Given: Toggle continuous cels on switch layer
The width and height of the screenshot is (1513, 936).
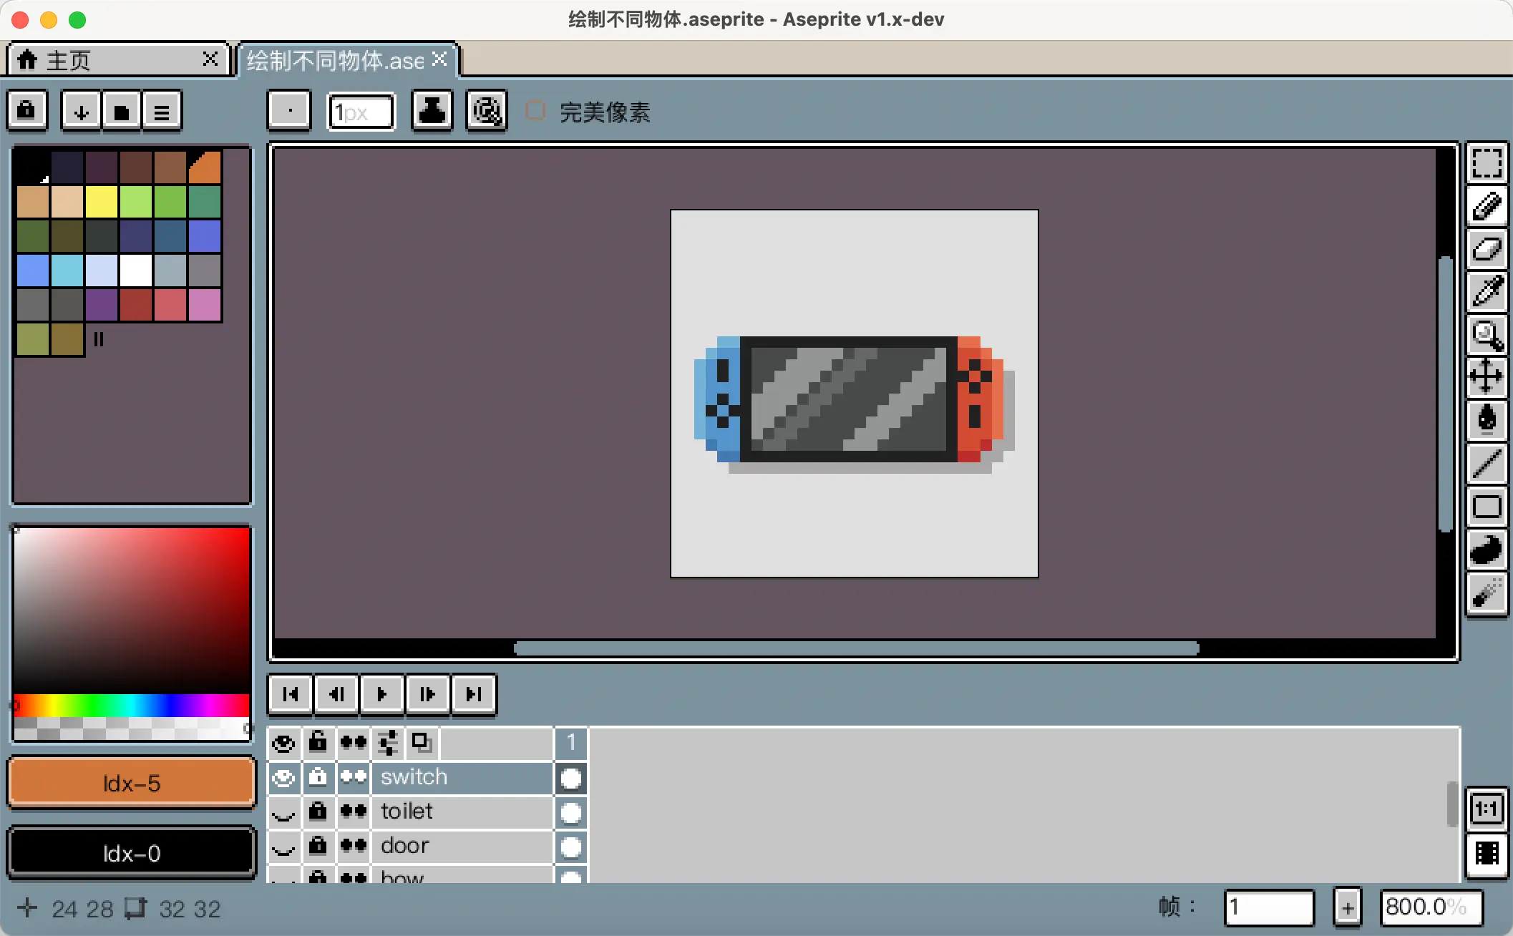Looking at the screenshot, I should click(354, 778).
